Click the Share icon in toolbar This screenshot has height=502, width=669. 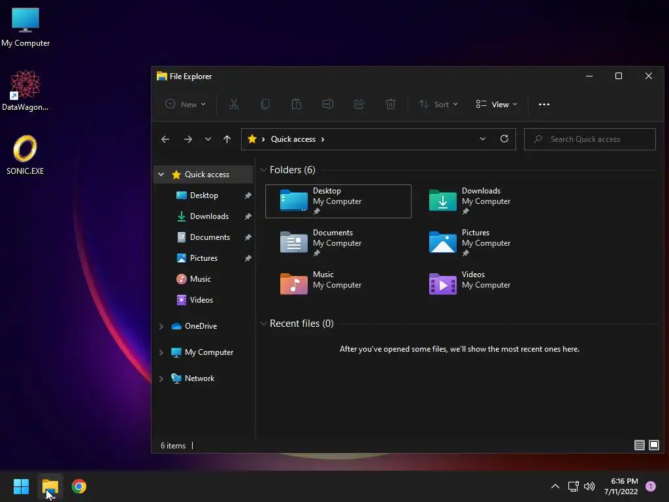coord(359,104)
